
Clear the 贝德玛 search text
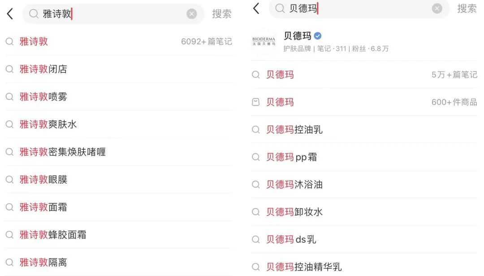coord(437,8)
